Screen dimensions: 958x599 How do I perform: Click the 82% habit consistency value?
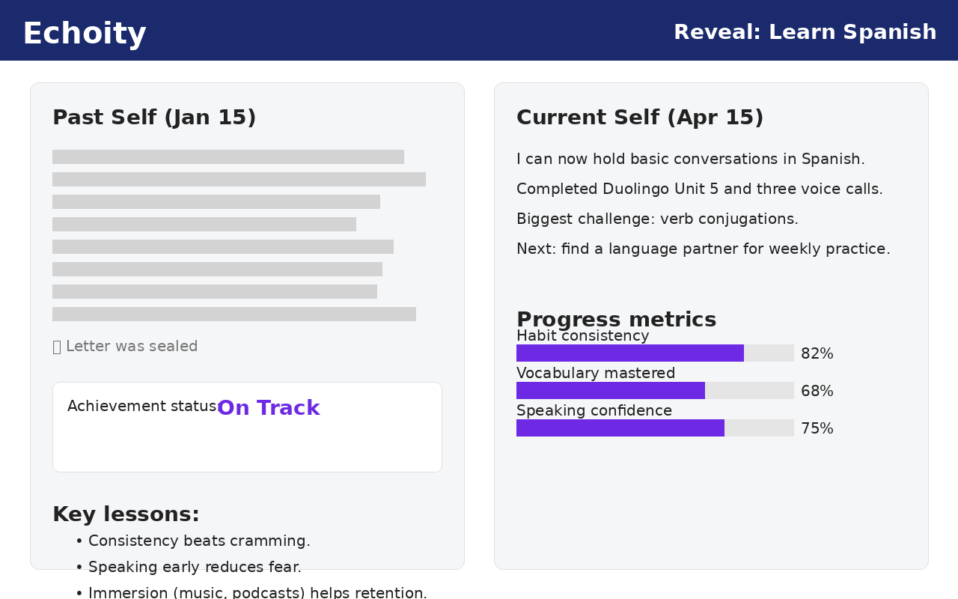[817, 354]
